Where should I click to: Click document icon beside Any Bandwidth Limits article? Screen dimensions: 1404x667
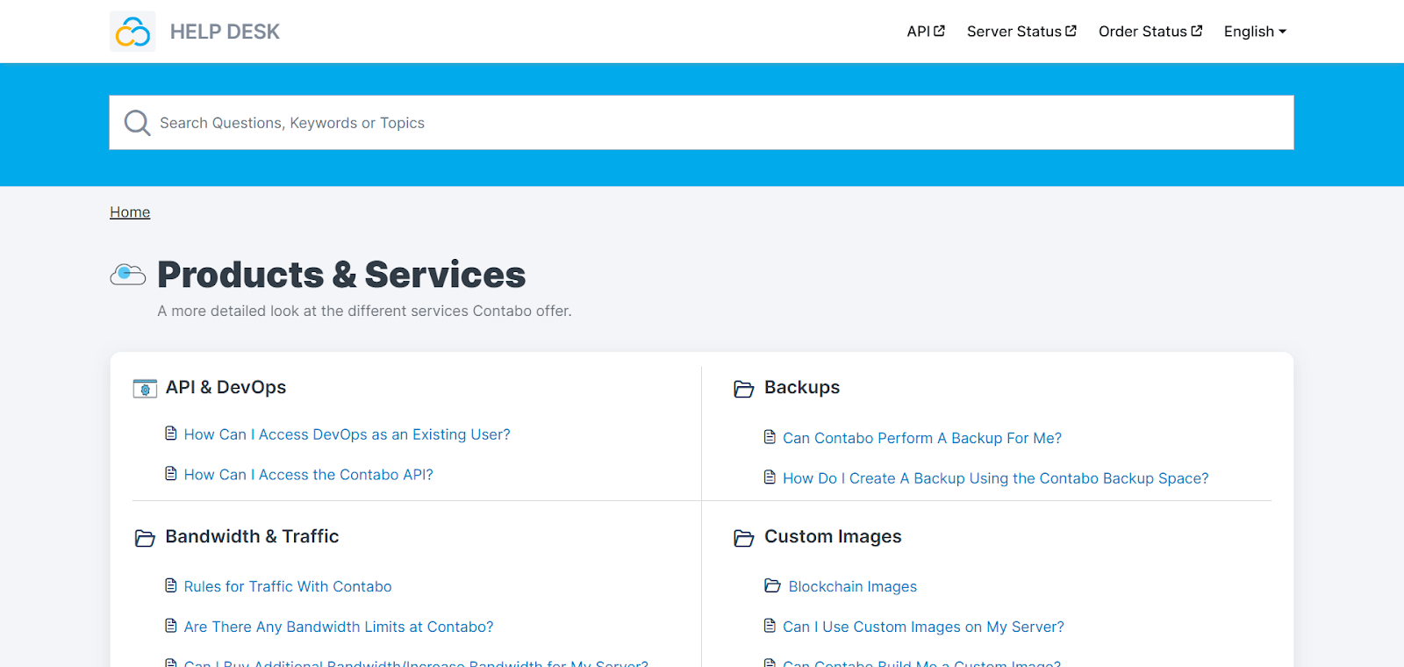pos(171,626)
